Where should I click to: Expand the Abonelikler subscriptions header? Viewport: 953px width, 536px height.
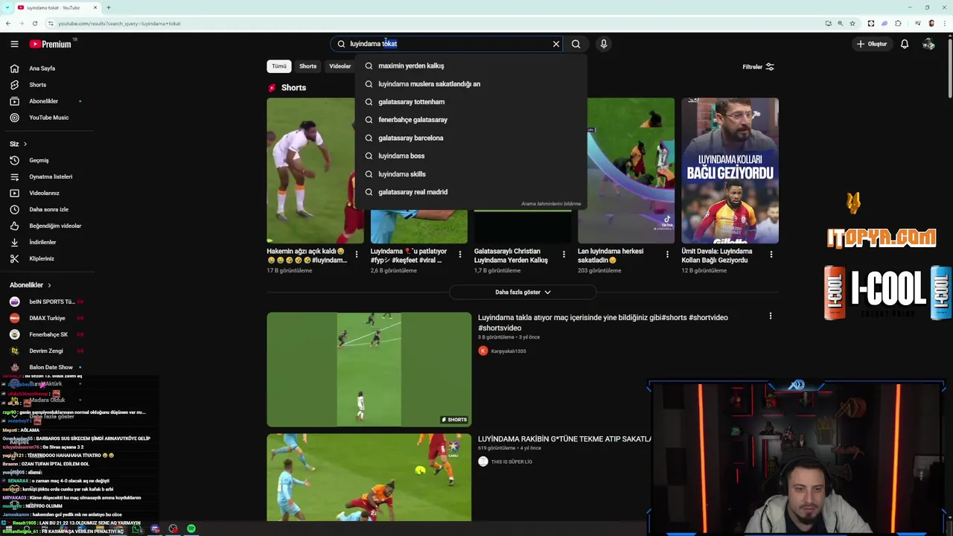click(x=30, y=285)
